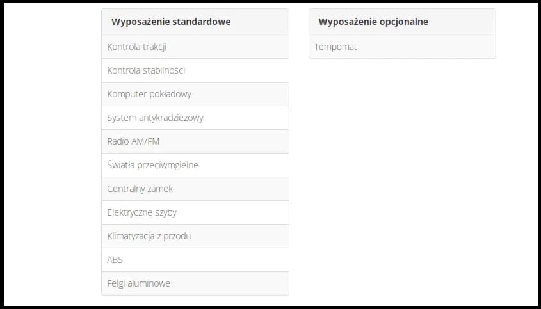Click the 'Komputer pokładowy' row

195,94
